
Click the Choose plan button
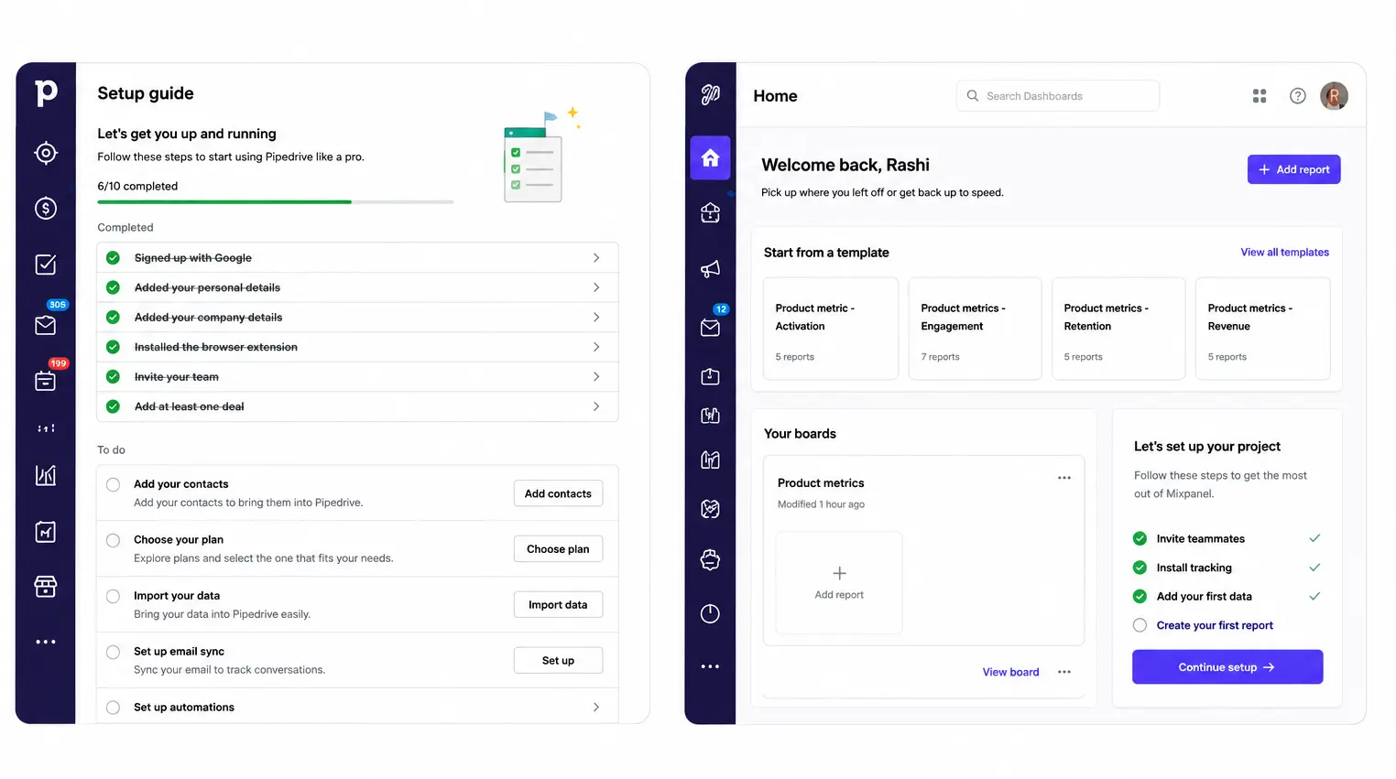[x=558, y=549]
